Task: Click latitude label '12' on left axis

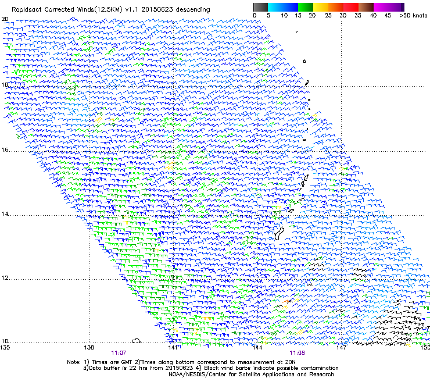Action: [5, 278]
